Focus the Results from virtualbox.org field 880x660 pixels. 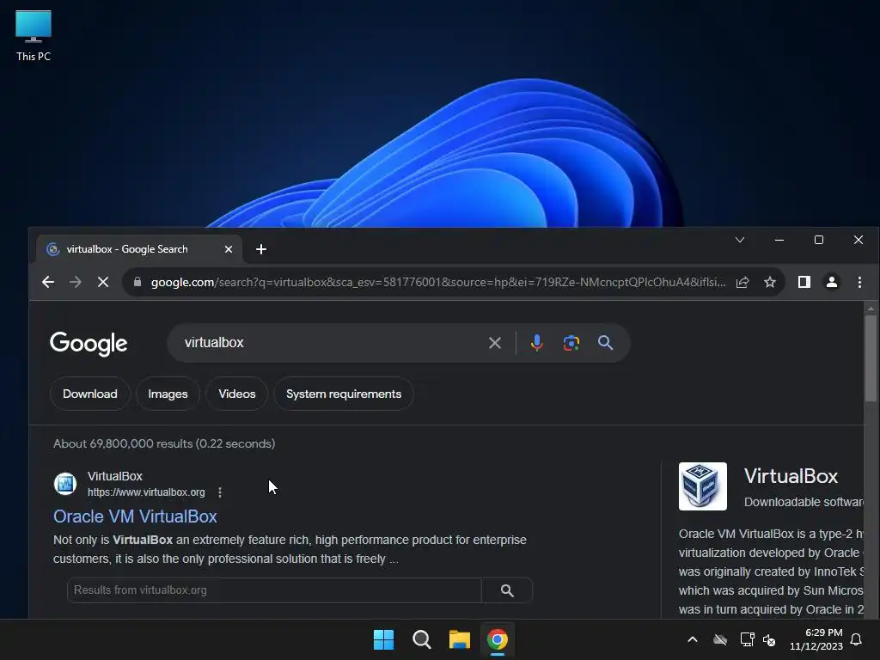point(274,590)
